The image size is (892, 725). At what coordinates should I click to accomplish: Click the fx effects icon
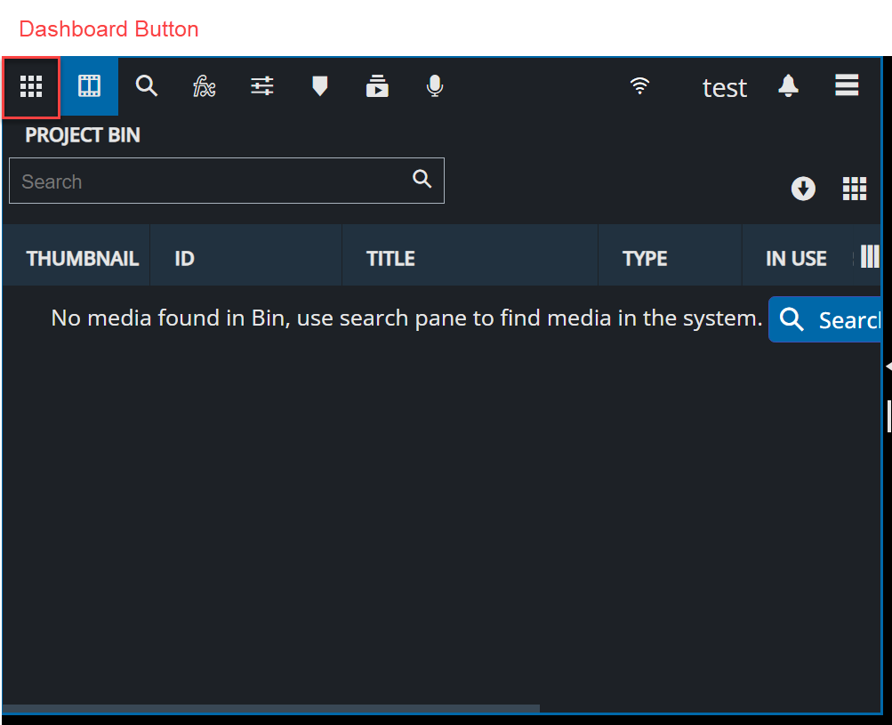click(204, 86)
